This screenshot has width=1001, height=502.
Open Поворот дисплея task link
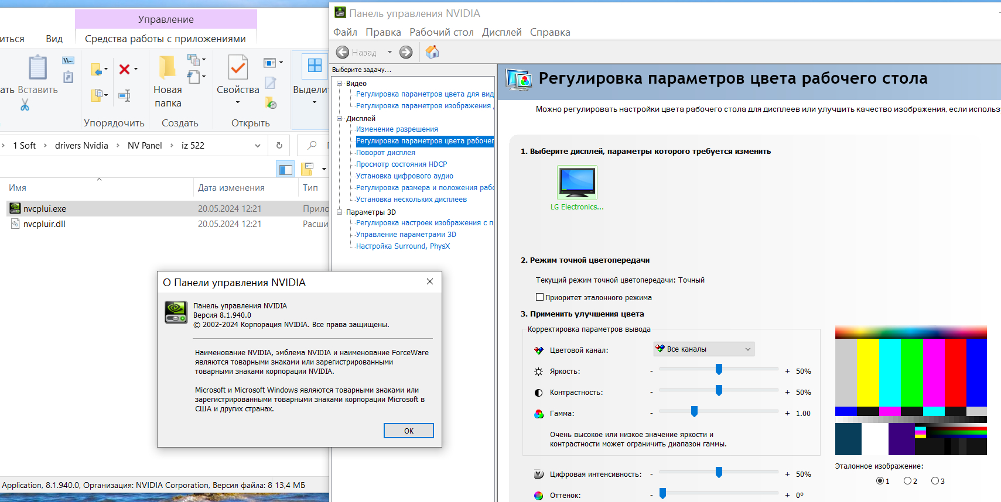385,153
